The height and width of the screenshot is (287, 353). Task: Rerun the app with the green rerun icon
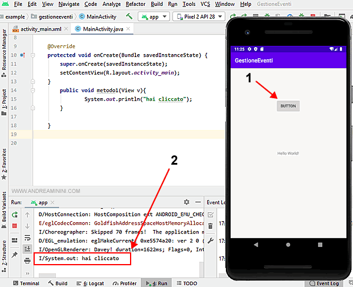coord(14,214)
